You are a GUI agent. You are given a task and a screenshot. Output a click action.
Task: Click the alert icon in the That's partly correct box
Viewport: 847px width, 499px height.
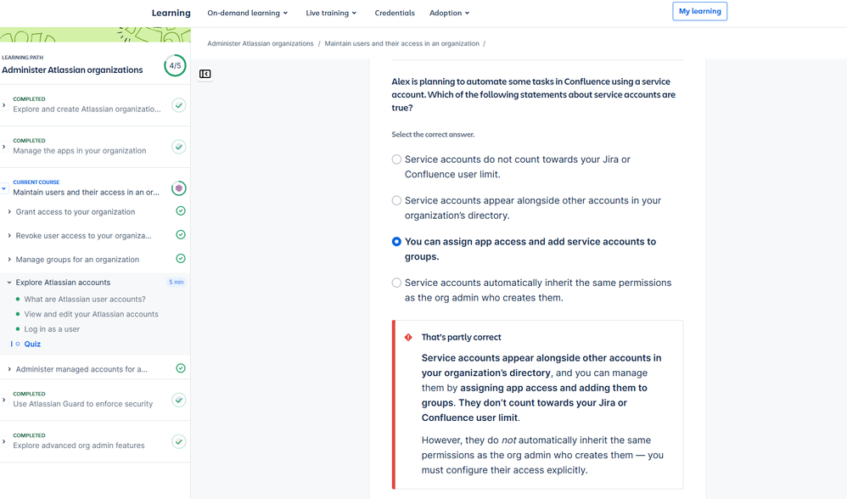[x=407, y=337]
